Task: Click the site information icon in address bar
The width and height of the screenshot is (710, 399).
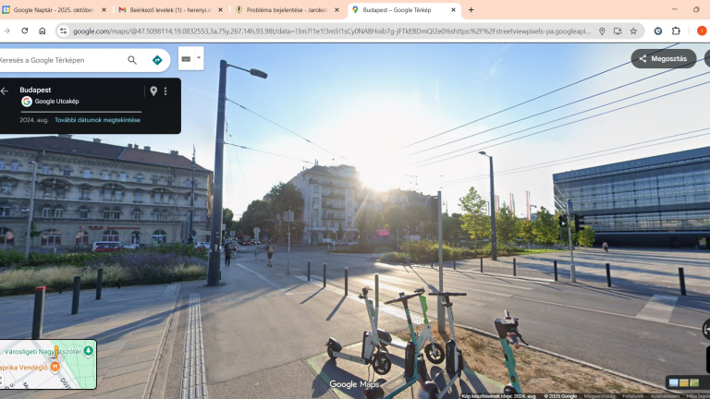Action: [63, 30]
